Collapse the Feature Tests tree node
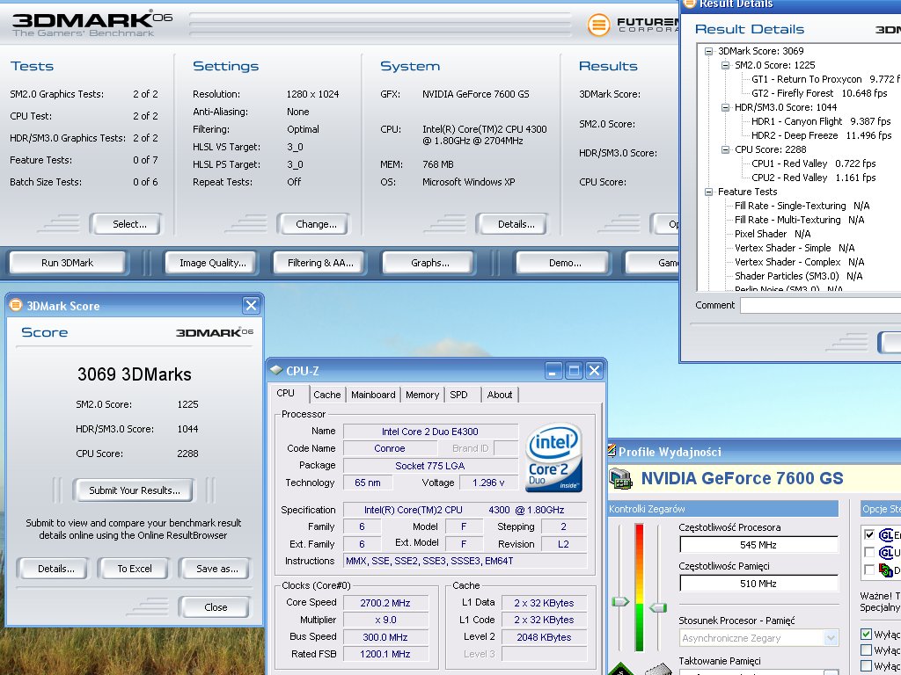Viewport: 901px width, 675px height. 708,192
